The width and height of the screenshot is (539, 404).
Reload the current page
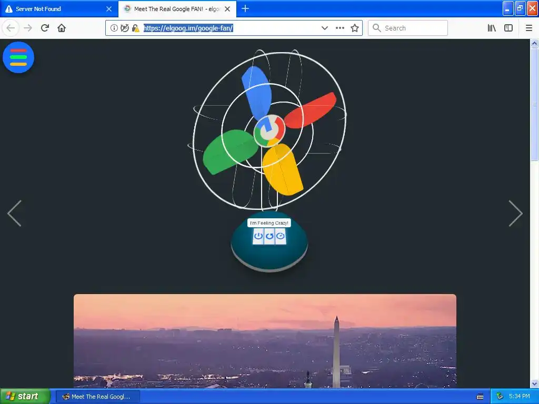[x=45, y=28]
